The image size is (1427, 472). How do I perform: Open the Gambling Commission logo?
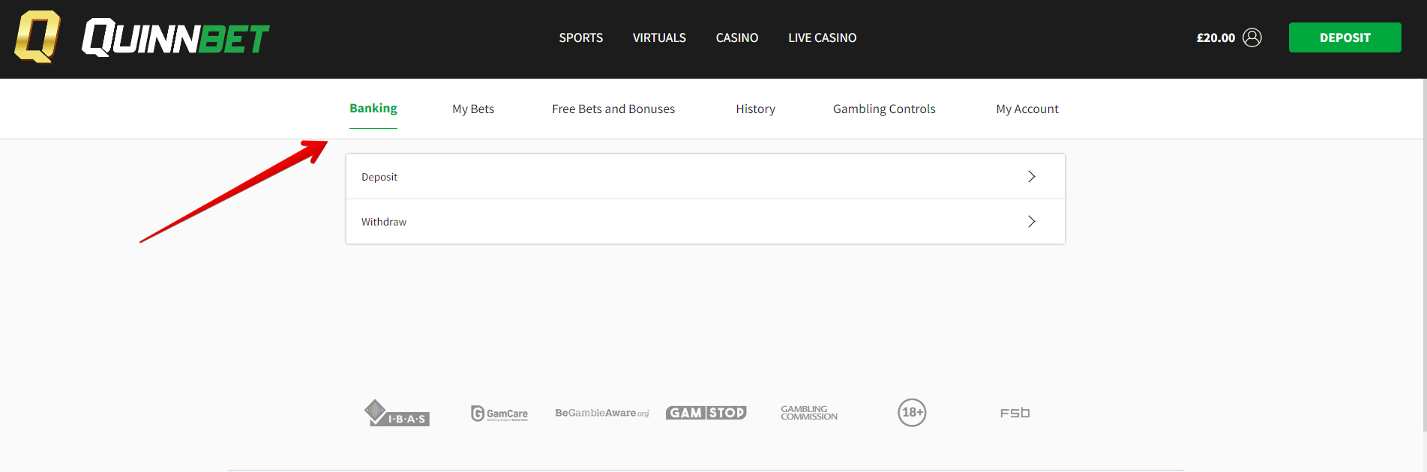point(808,413)
